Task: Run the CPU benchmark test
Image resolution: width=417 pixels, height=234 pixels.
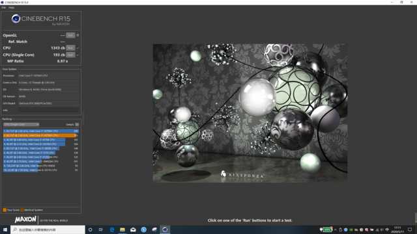Action: (x=70, y=48)
